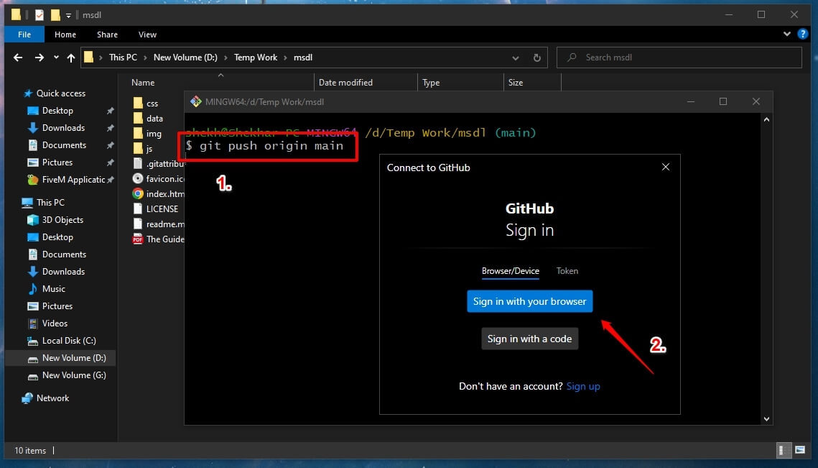Switch to the Token sign-in tab

coord(567,270)
